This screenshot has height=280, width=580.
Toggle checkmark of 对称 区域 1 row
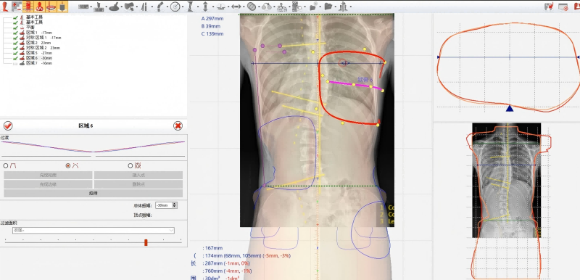pos(15,38)
